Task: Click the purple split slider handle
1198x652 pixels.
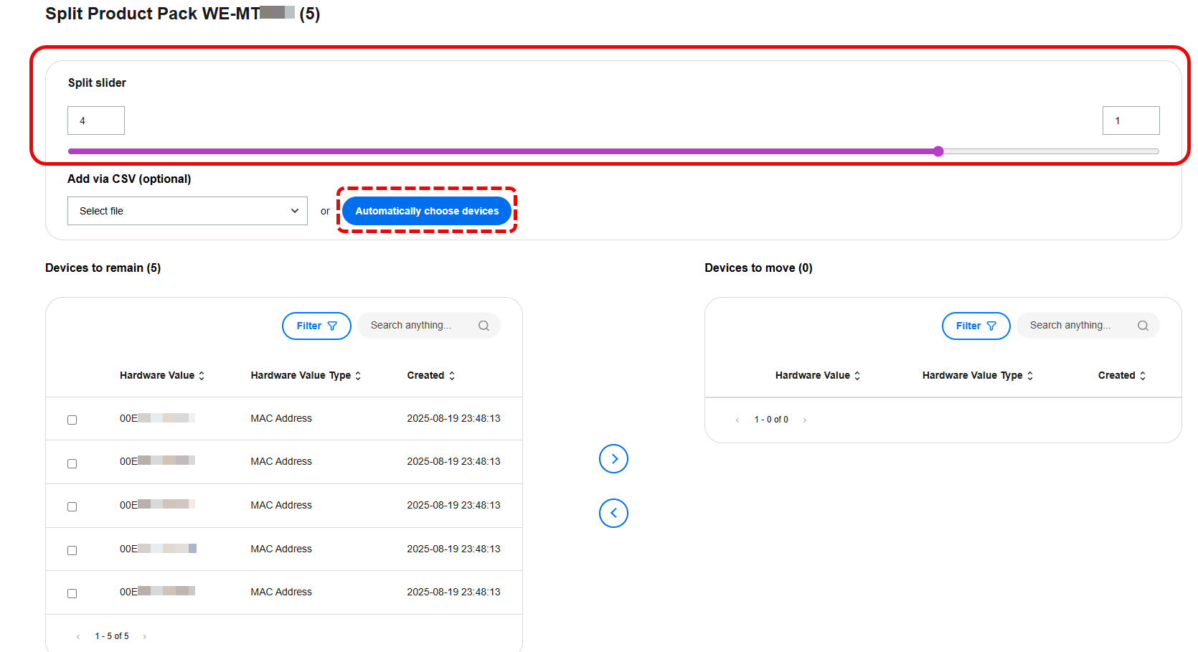Action: point(938,151)
